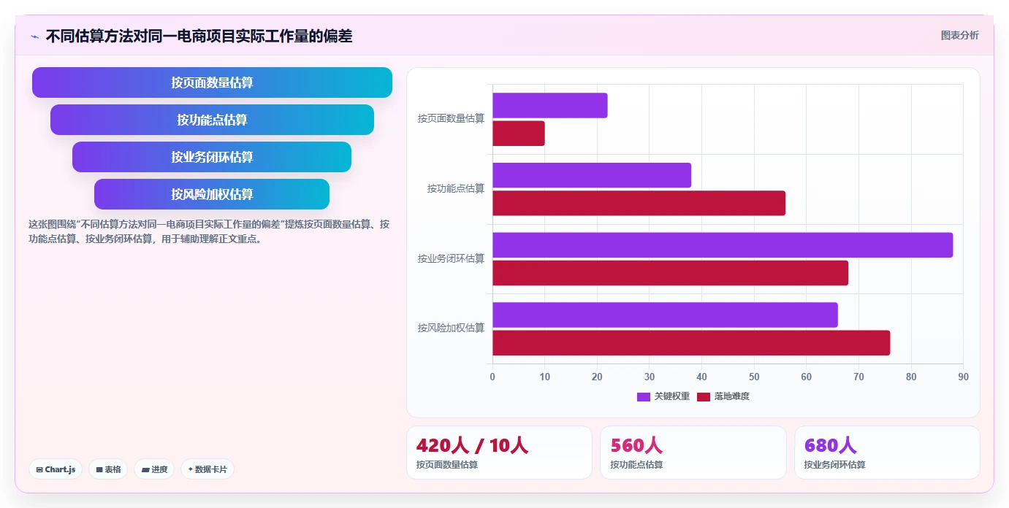Click purple 关键权重 bar for 按功能点估算
Image resolution: width=1009 pixels, height=508 pixels.
592,175
